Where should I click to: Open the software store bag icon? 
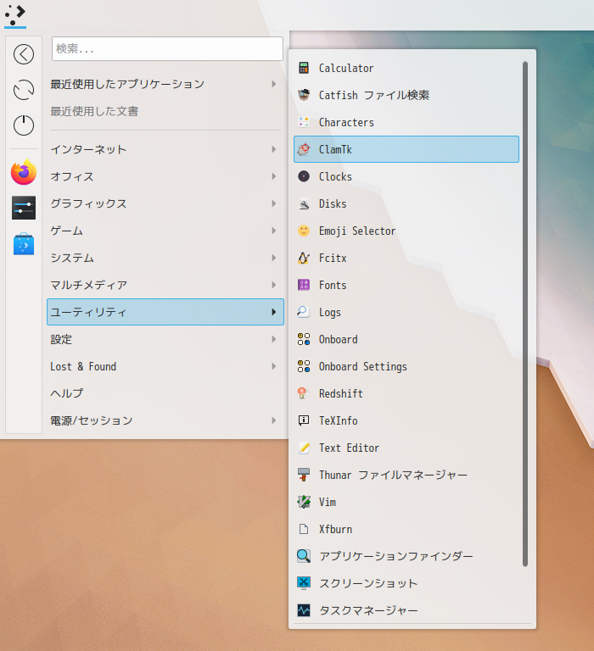[24, 244]
